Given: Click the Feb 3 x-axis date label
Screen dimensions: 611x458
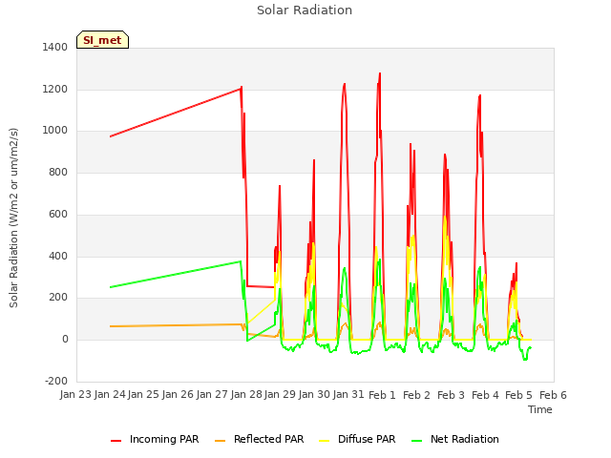Looking at the screenshot, I should [x=451, y=395].
